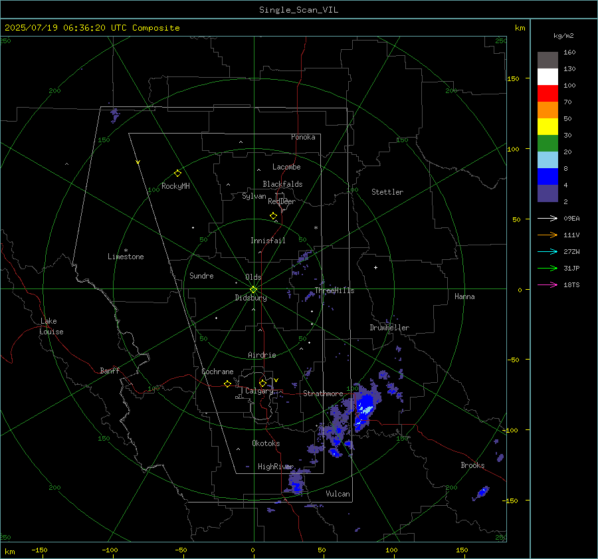
Task: Click the RockyMH location label
Action: [175, 186]
